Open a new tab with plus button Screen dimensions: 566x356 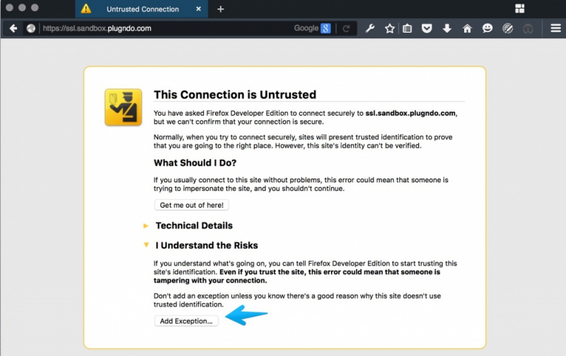pyautogui.click(x=221, y=9)
